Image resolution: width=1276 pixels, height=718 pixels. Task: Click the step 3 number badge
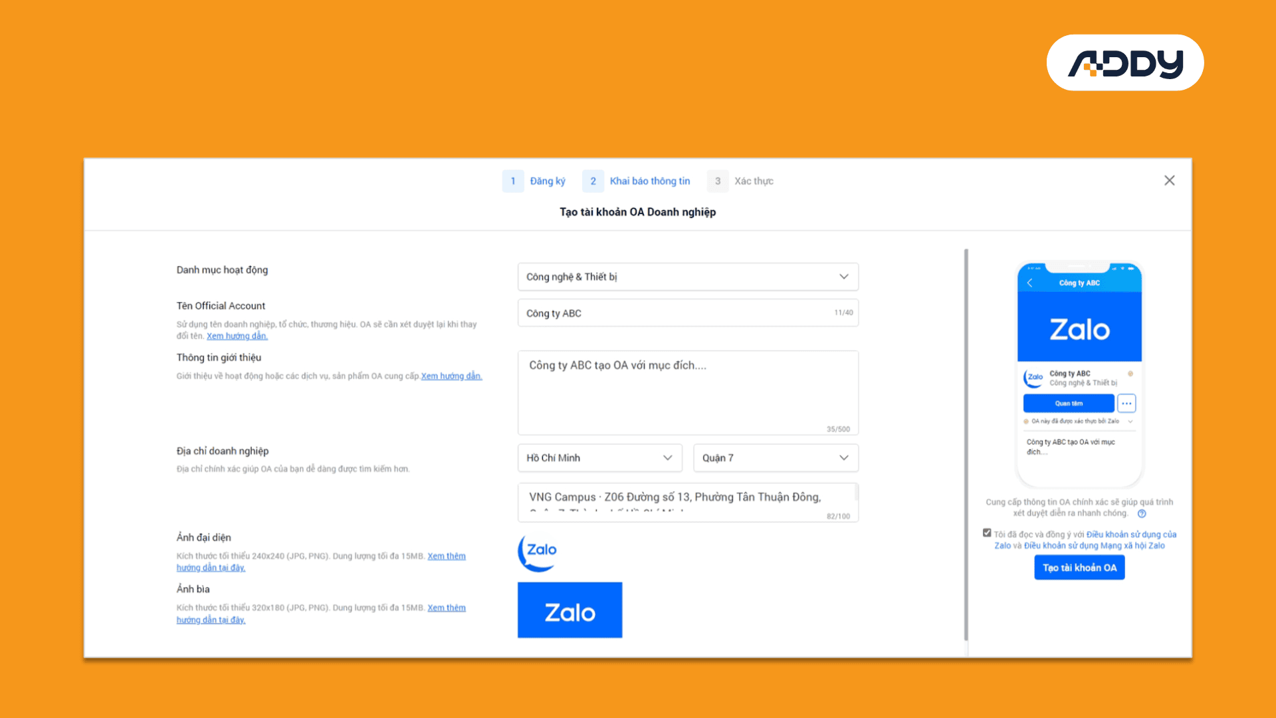(718, 181)
